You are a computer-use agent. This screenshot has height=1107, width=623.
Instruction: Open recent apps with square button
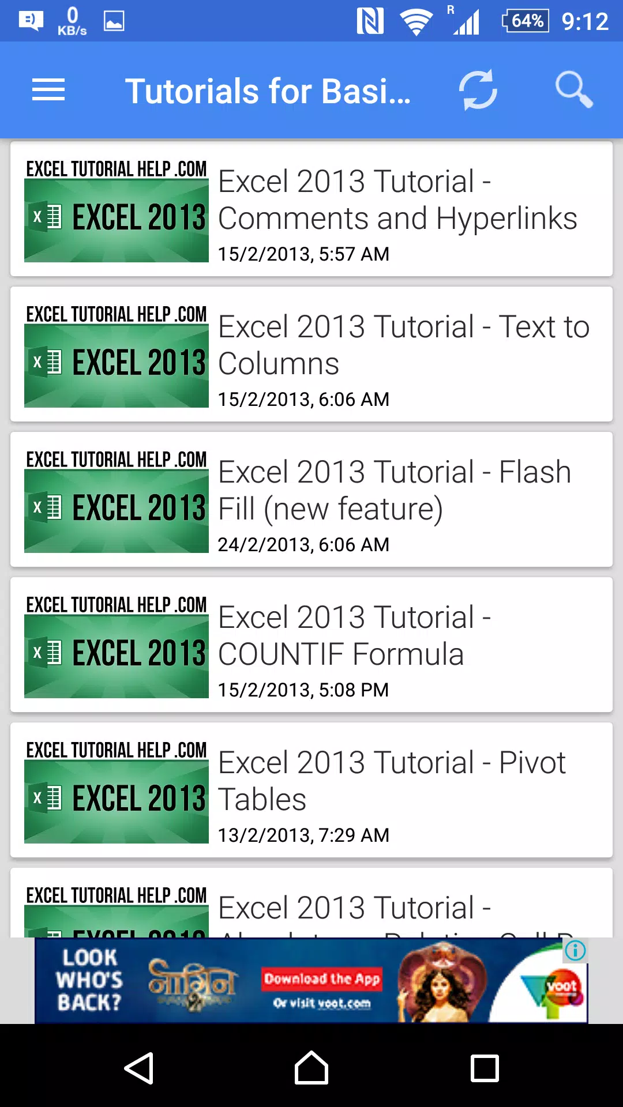(x=485, y=1068)
